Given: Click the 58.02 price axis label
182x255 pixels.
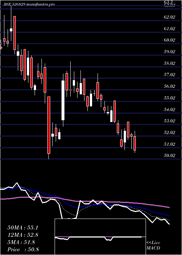Looking at the screenshot, I should click(170, 63).
